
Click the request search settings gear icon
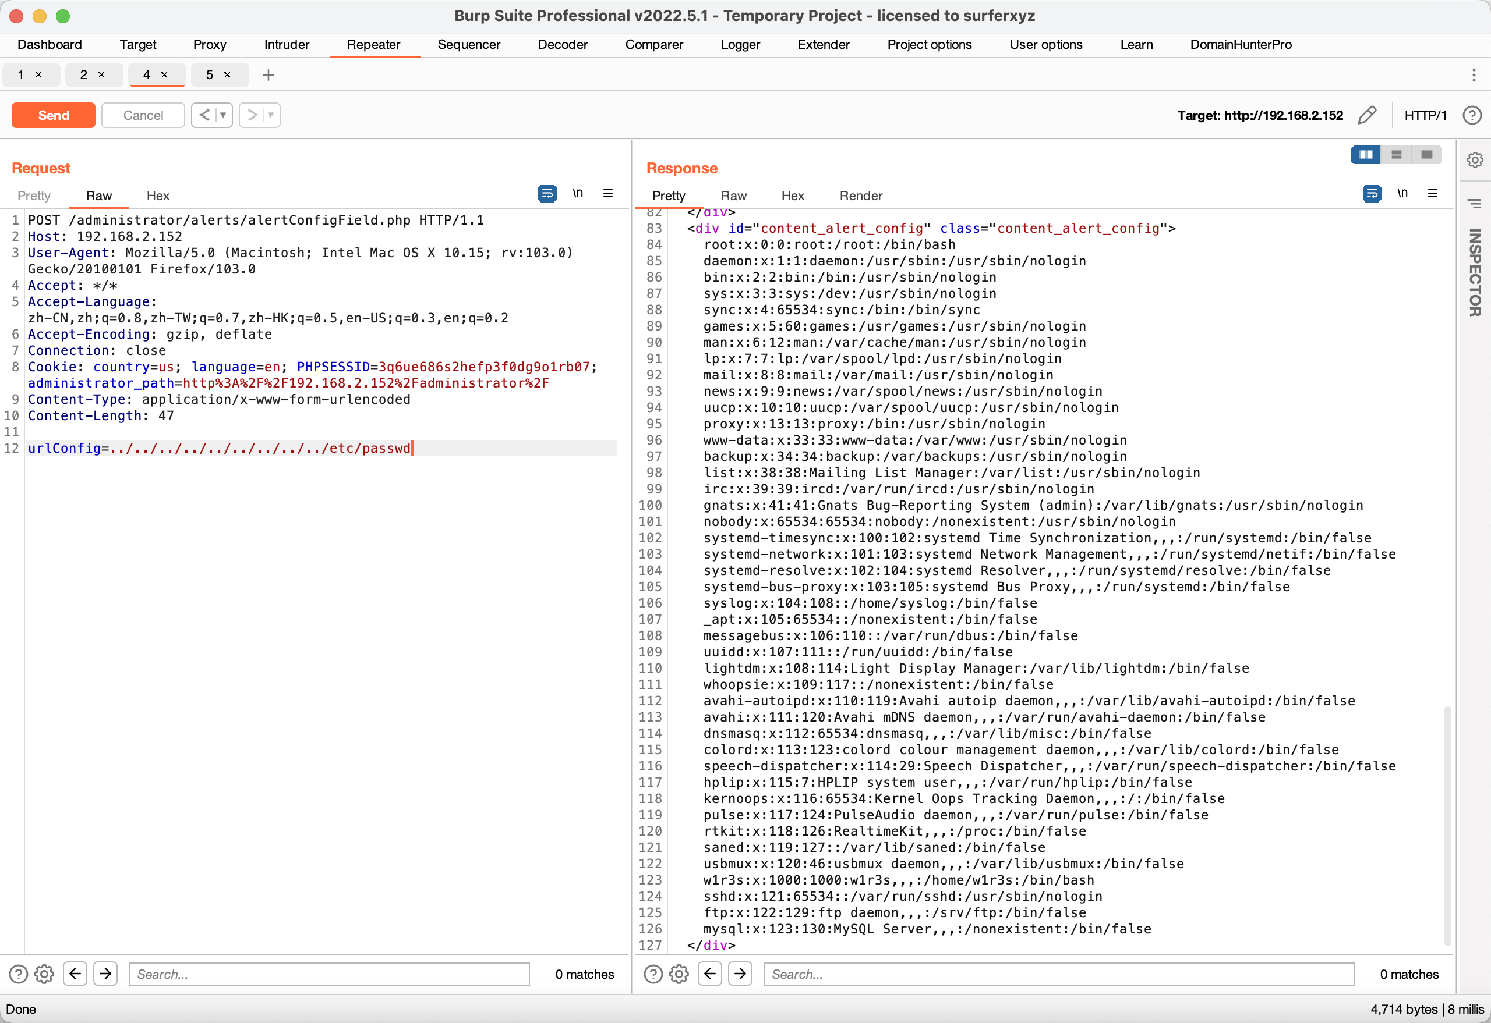pos(44,974)
